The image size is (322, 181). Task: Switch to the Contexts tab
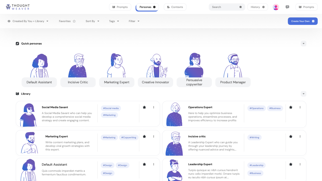(x=175, y=7)
